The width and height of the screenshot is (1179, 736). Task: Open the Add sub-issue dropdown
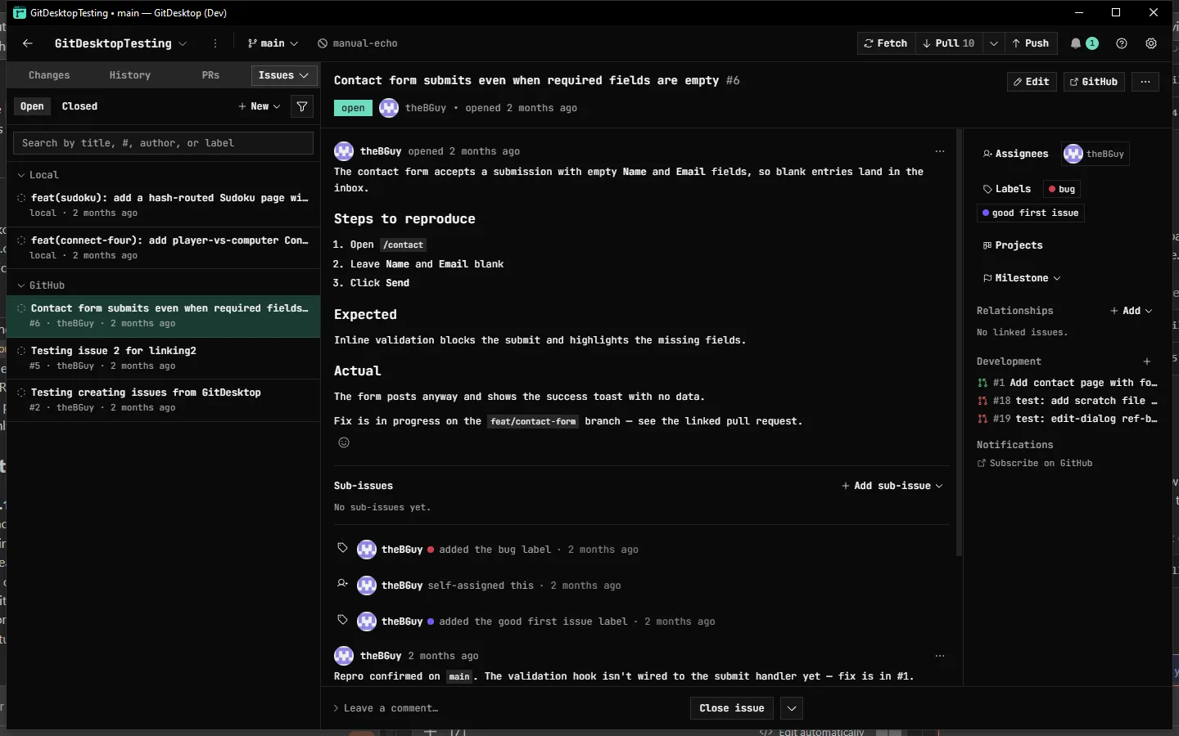point(892,486)
